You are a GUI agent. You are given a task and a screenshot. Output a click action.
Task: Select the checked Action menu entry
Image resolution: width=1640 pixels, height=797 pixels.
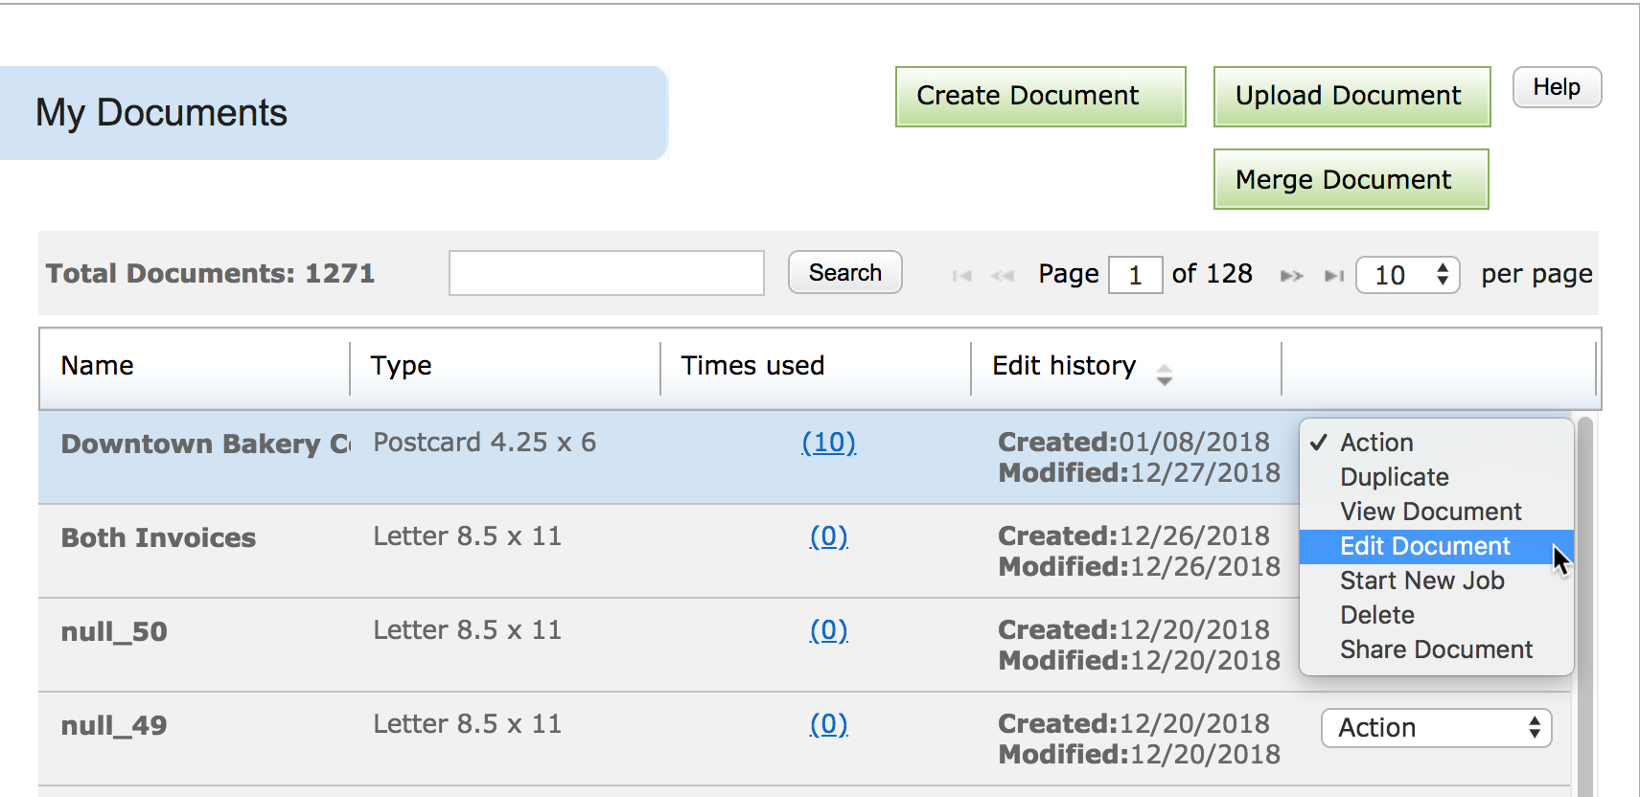coord(1437,443)
